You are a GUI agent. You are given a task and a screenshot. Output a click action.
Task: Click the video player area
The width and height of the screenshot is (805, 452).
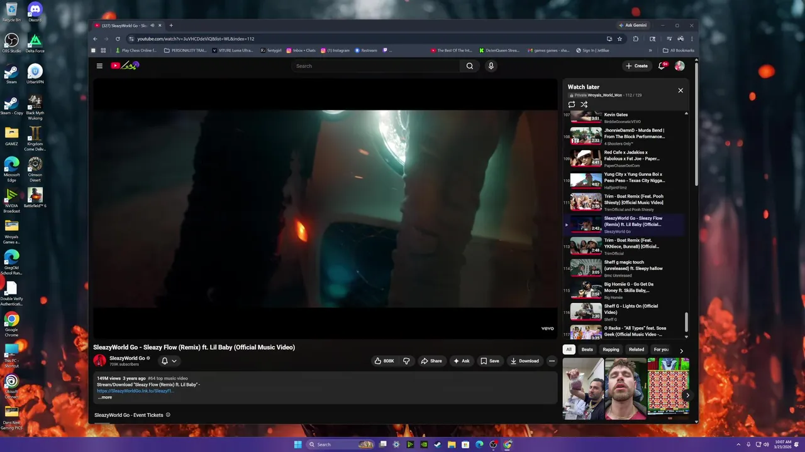(x=325, y=208)
